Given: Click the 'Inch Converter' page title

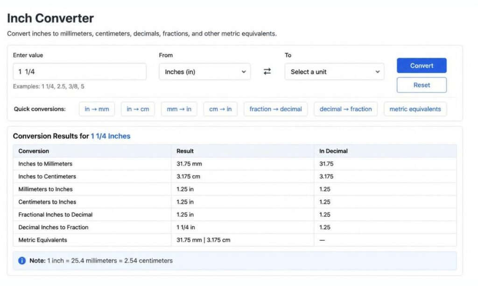Looking at the screenshot, I should point(50,18).
